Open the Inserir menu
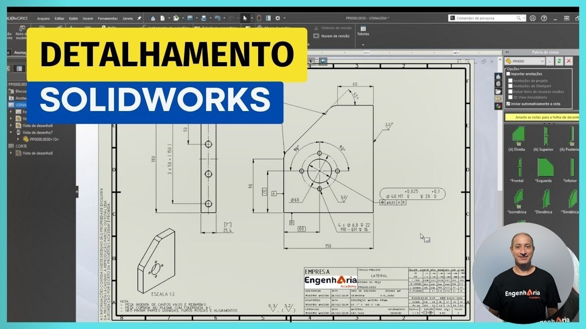Viewport: 586px width, 329px height. coord(88,19)
